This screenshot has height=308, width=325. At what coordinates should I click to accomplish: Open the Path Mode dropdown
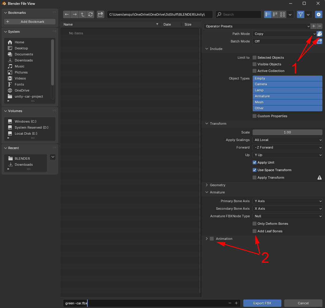click(x=284, y=34)
